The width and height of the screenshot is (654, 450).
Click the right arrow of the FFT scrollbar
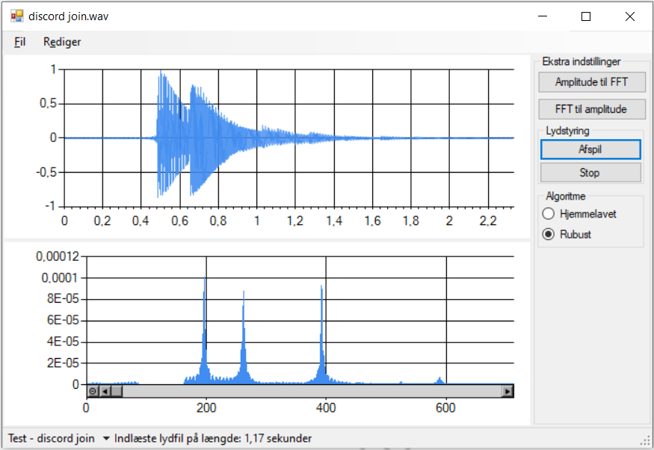click(x=508, y=390)
